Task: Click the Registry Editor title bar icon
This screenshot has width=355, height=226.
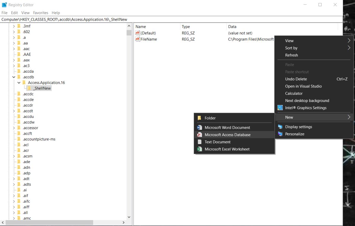Action: 4,5
